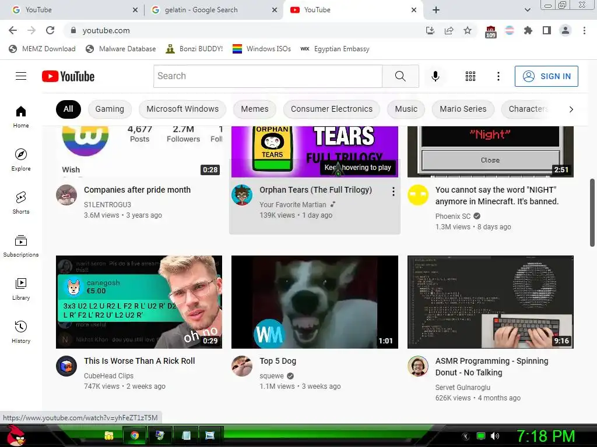Open History in sidebar
The height and width of the screenshot is (447, 597).
click(x=21, y=332)
